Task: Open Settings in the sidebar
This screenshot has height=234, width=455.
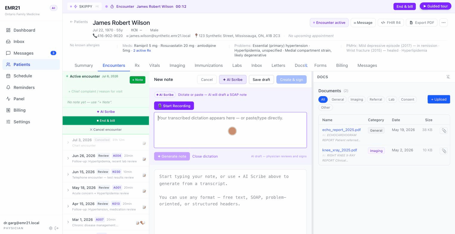Action: click(x=31, y=122)
